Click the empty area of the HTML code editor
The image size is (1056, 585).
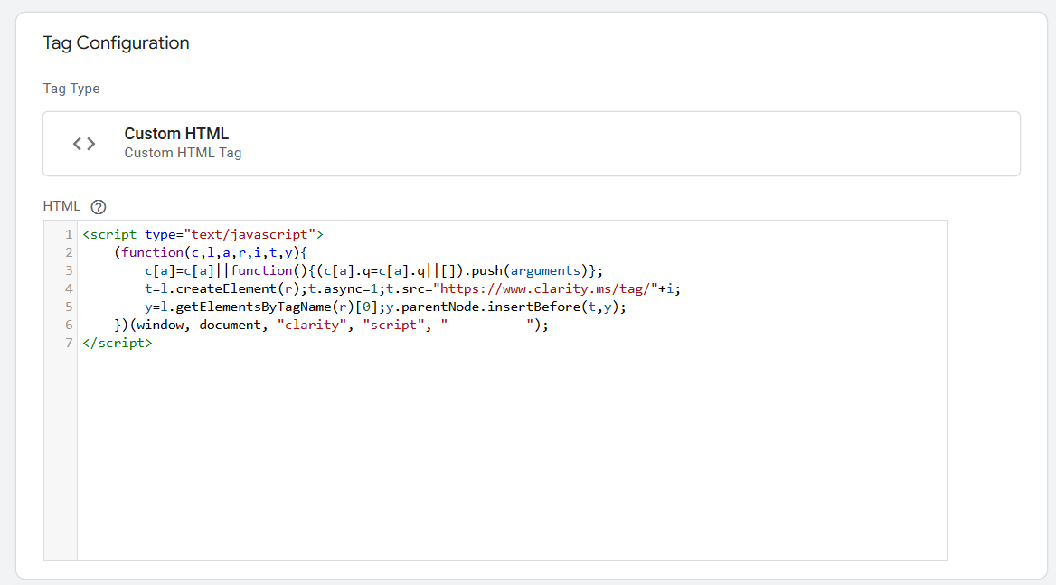(x=512, y=455)
